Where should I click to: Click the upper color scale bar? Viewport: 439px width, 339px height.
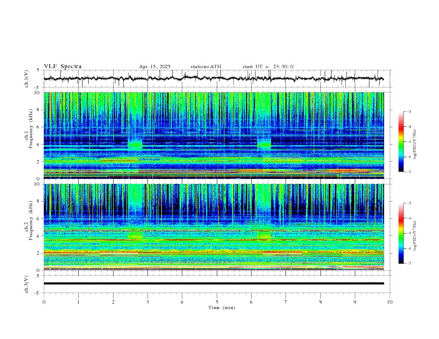tap(401, 142)
